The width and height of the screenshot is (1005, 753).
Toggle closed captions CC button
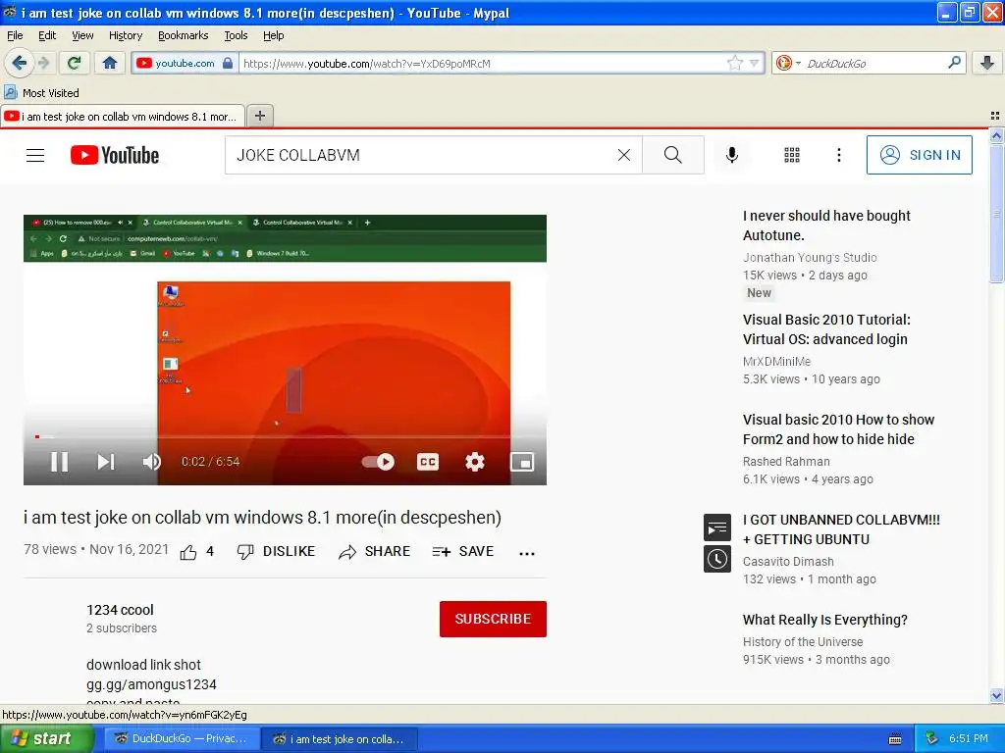coord(428,462)
